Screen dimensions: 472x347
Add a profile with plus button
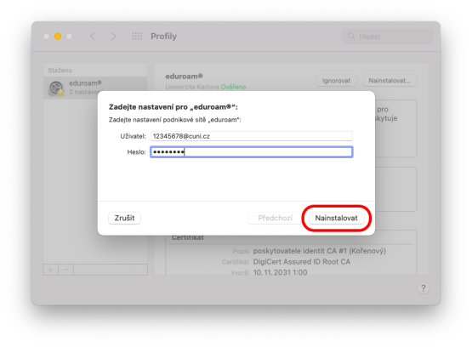click(50, 270)
